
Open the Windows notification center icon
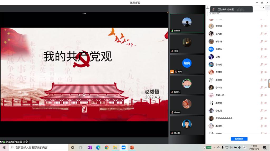(x=264, y=147)
